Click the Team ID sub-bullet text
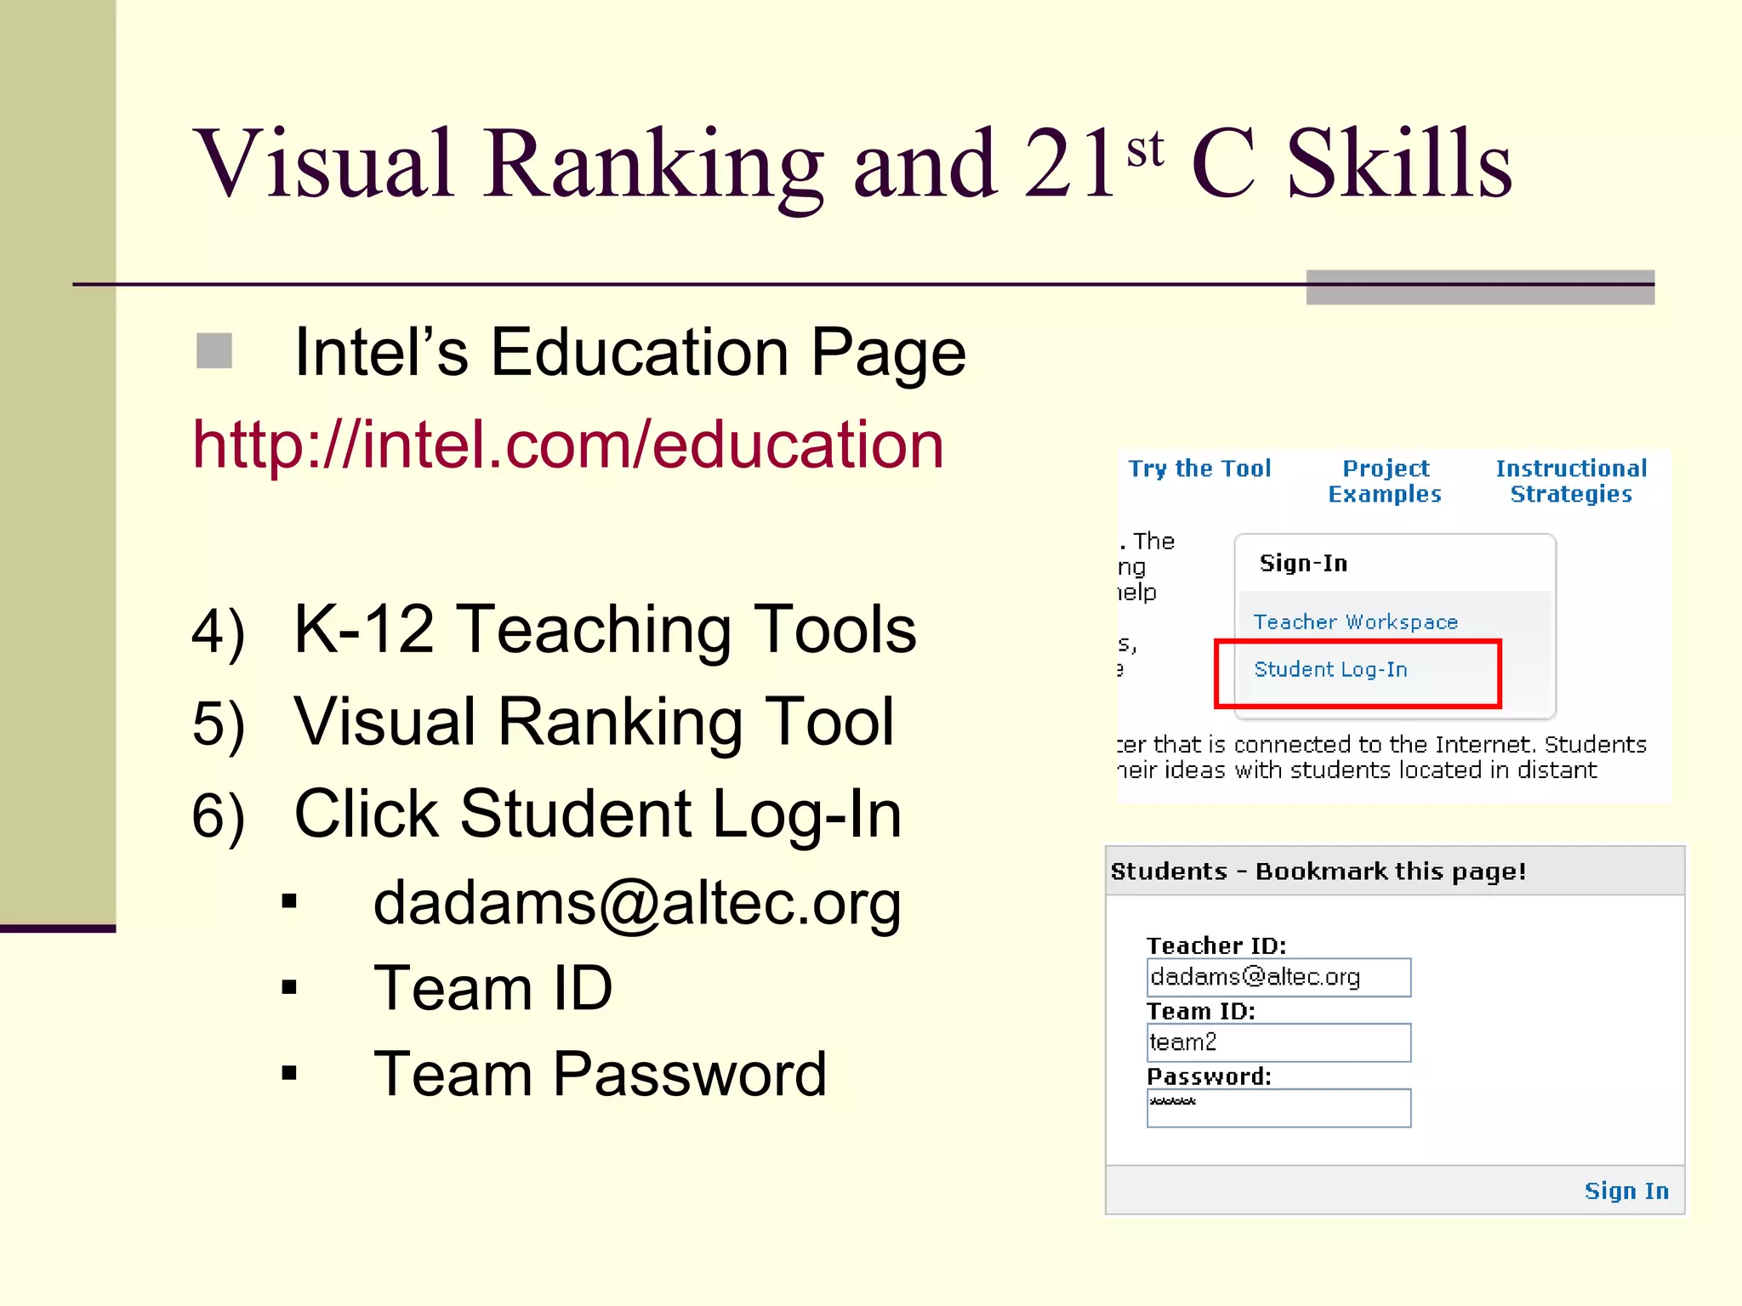Screen dimensions: 1742x1306 (x=493, y=988)
